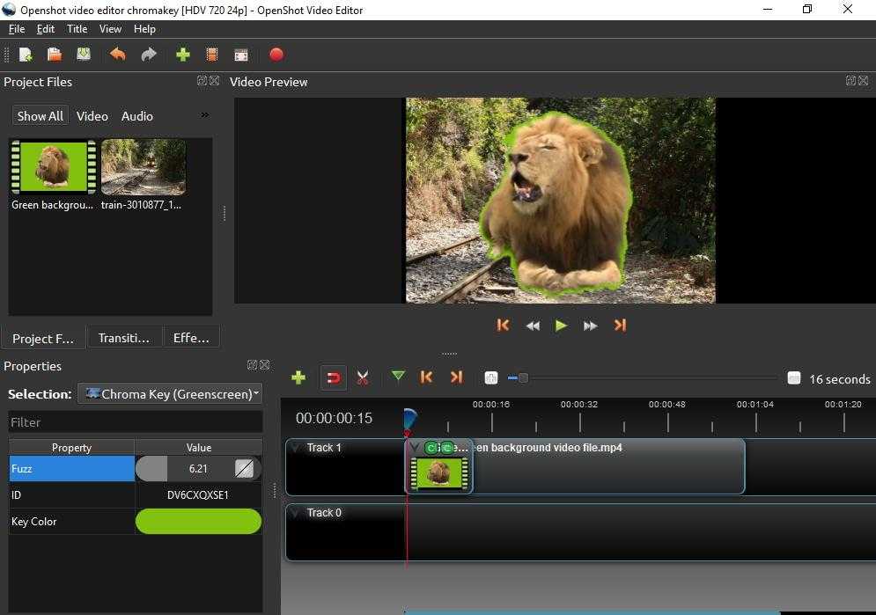This screenshot has height=615, width=876.
Task: Toggle the magnet Snapping button
Action: (333, 377)
